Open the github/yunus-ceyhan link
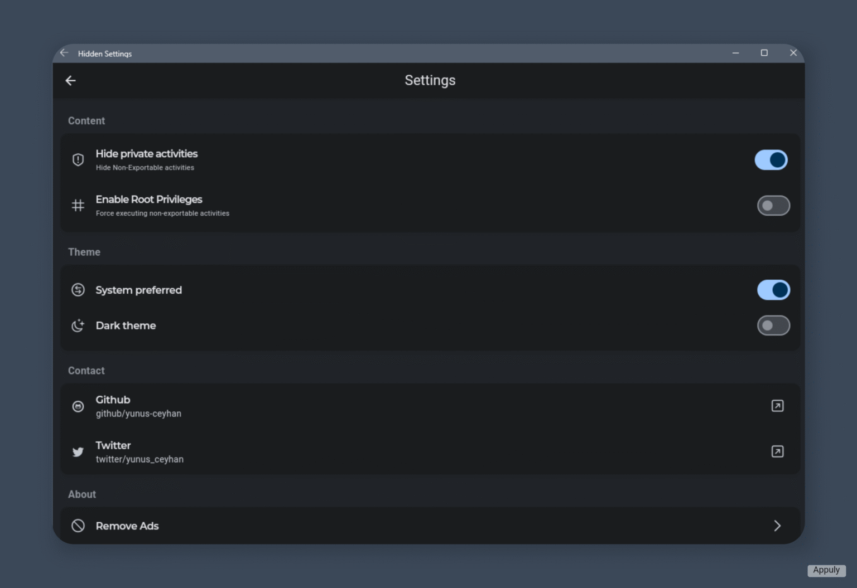This screenshot has width=857, height=588. pyautogui.click(x=138, y=414)
